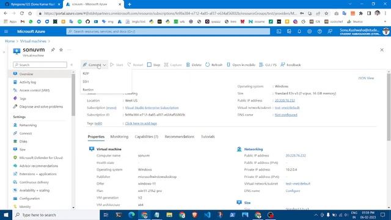The height and width of the screenshot is (220, 391).
Task: Switch to the Tutorials tab
Action: pos(208,137)
